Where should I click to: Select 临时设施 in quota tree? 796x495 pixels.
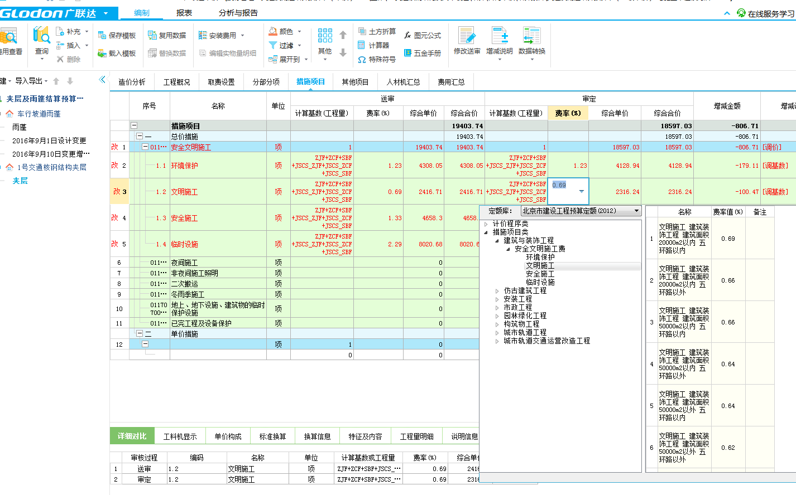(x=540, y=283)
